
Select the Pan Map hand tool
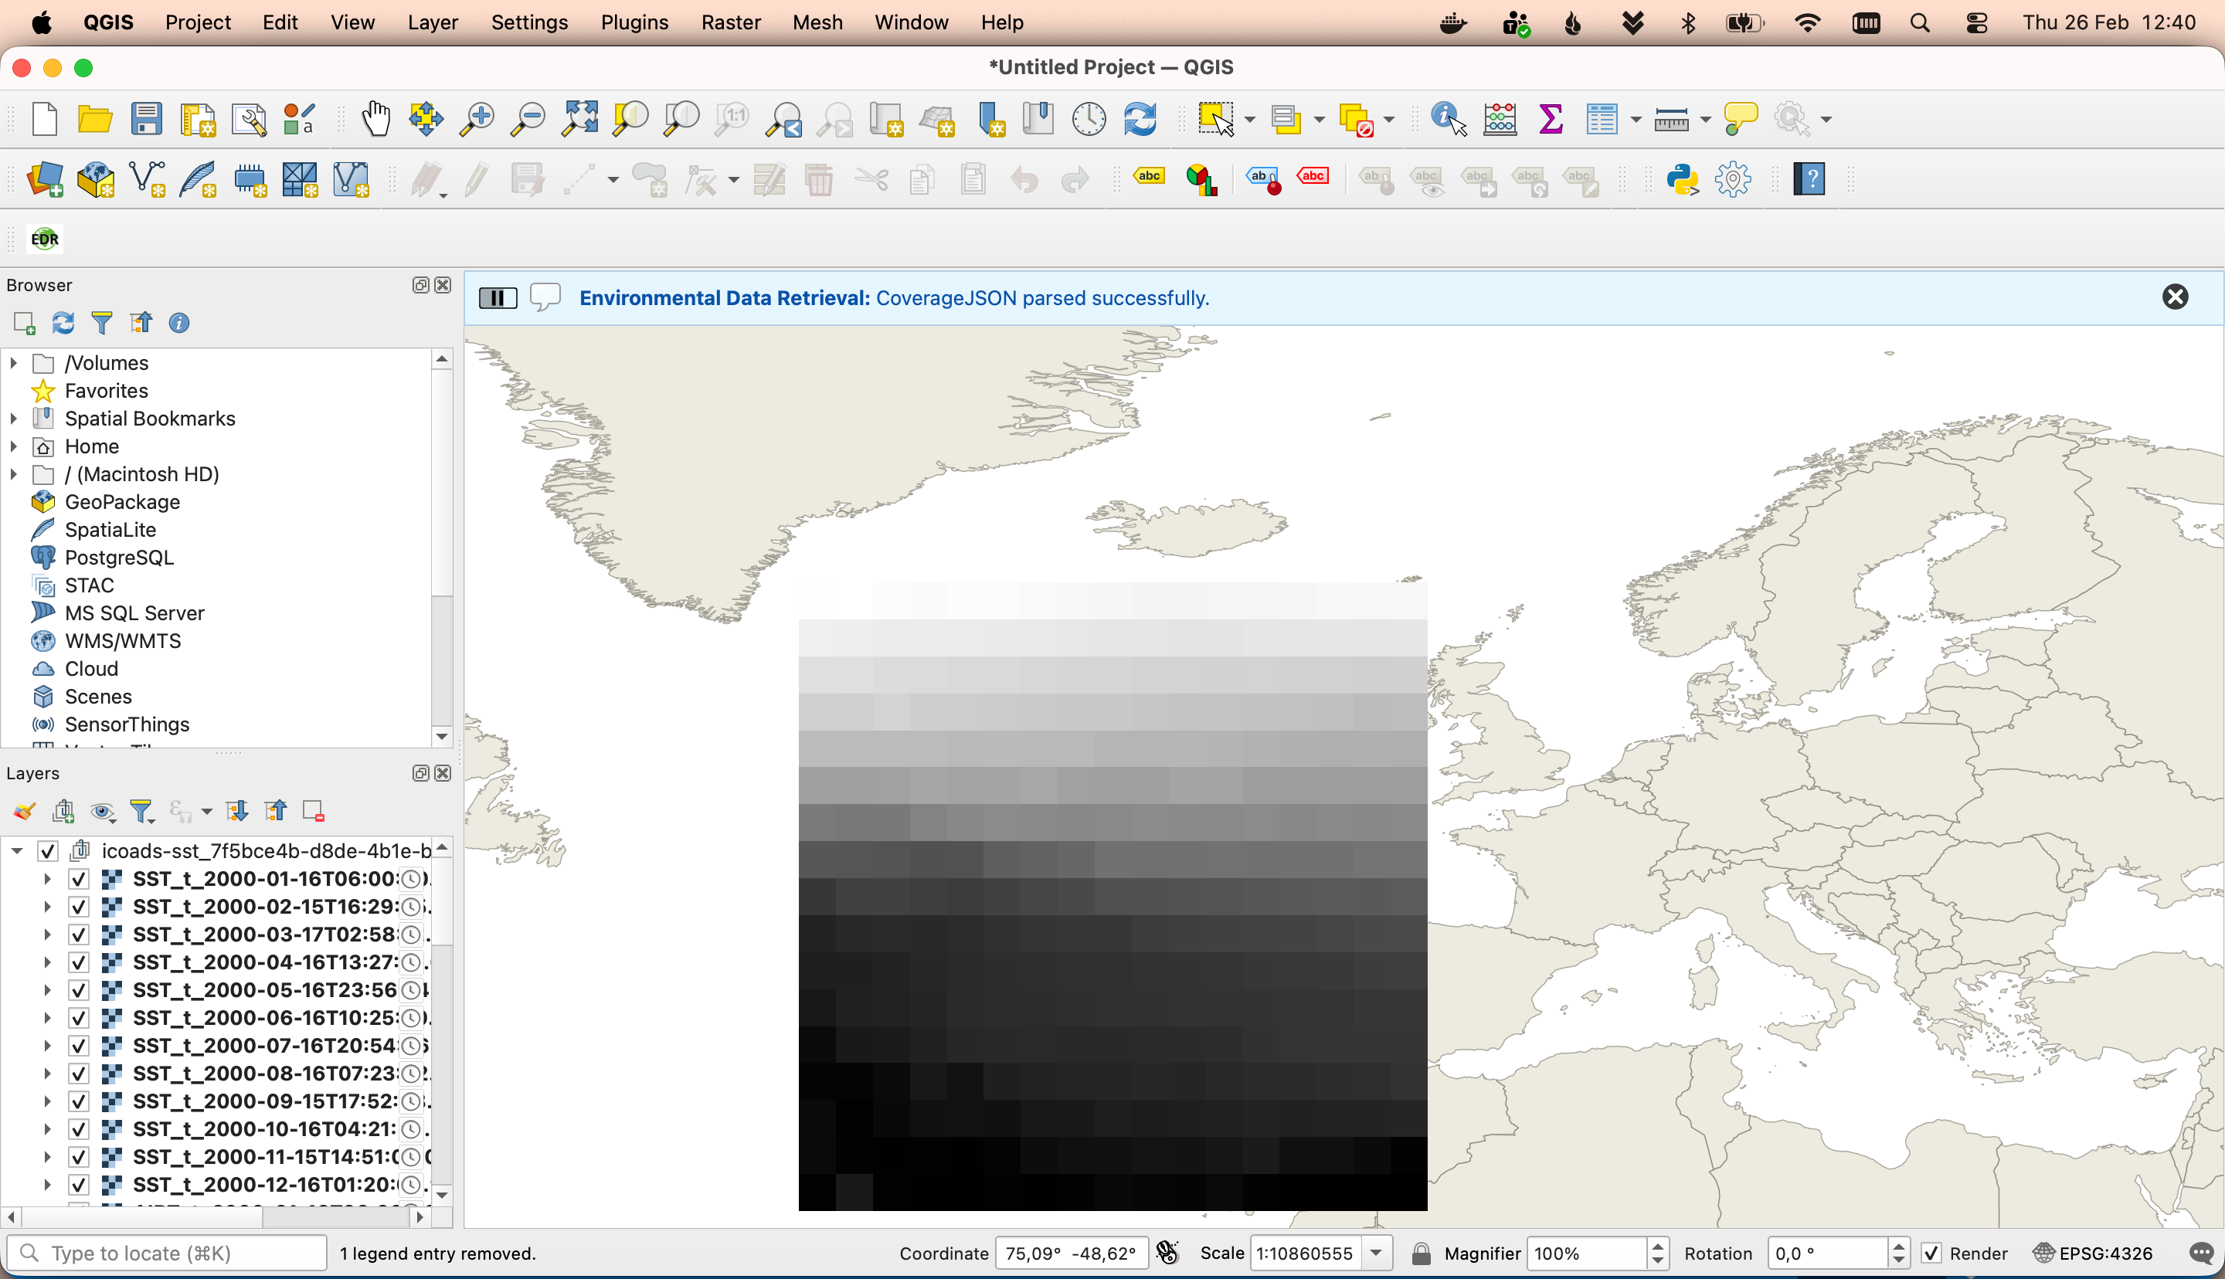(376, 119)
